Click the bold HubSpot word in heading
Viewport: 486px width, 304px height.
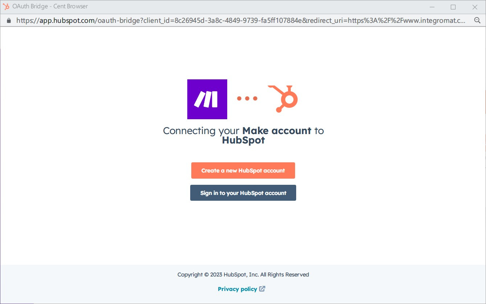(244, 140)
